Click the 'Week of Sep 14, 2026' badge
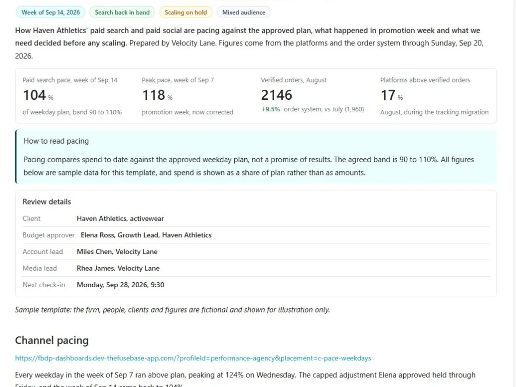 50,12
